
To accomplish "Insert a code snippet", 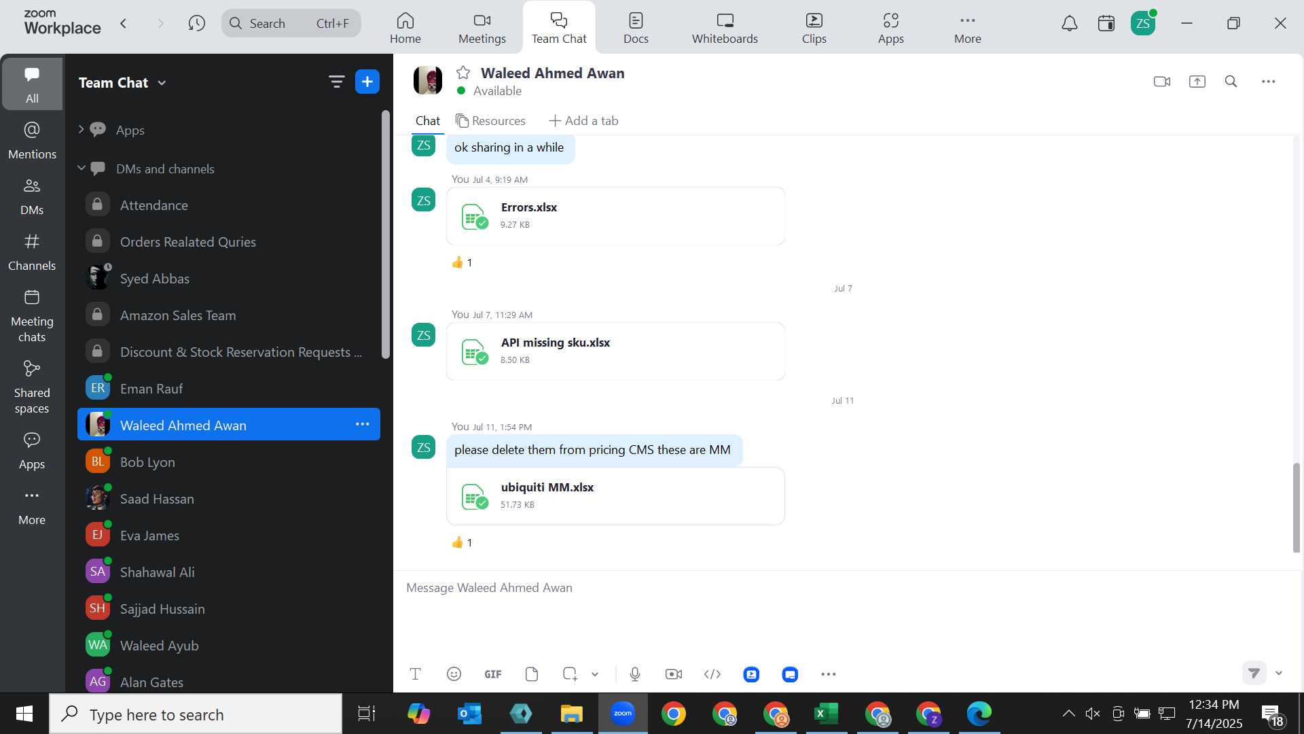I will point(712,674).
